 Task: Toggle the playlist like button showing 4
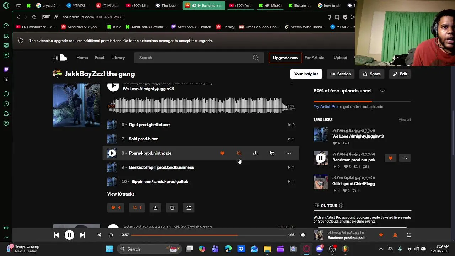point(116,208)
